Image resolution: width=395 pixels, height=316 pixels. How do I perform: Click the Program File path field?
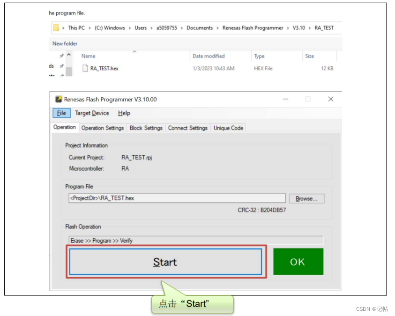[x=177, y=198]
